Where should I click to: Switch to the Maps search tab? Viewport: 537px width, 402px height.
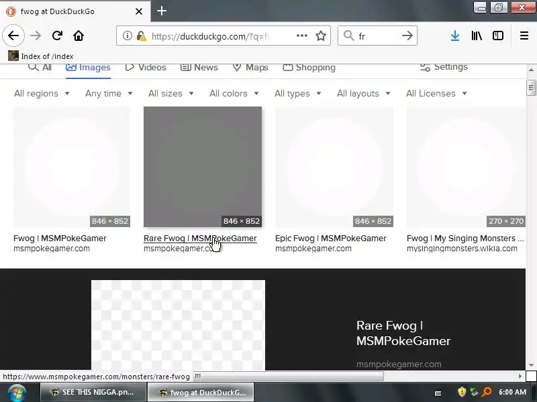(x=250, y=68)
